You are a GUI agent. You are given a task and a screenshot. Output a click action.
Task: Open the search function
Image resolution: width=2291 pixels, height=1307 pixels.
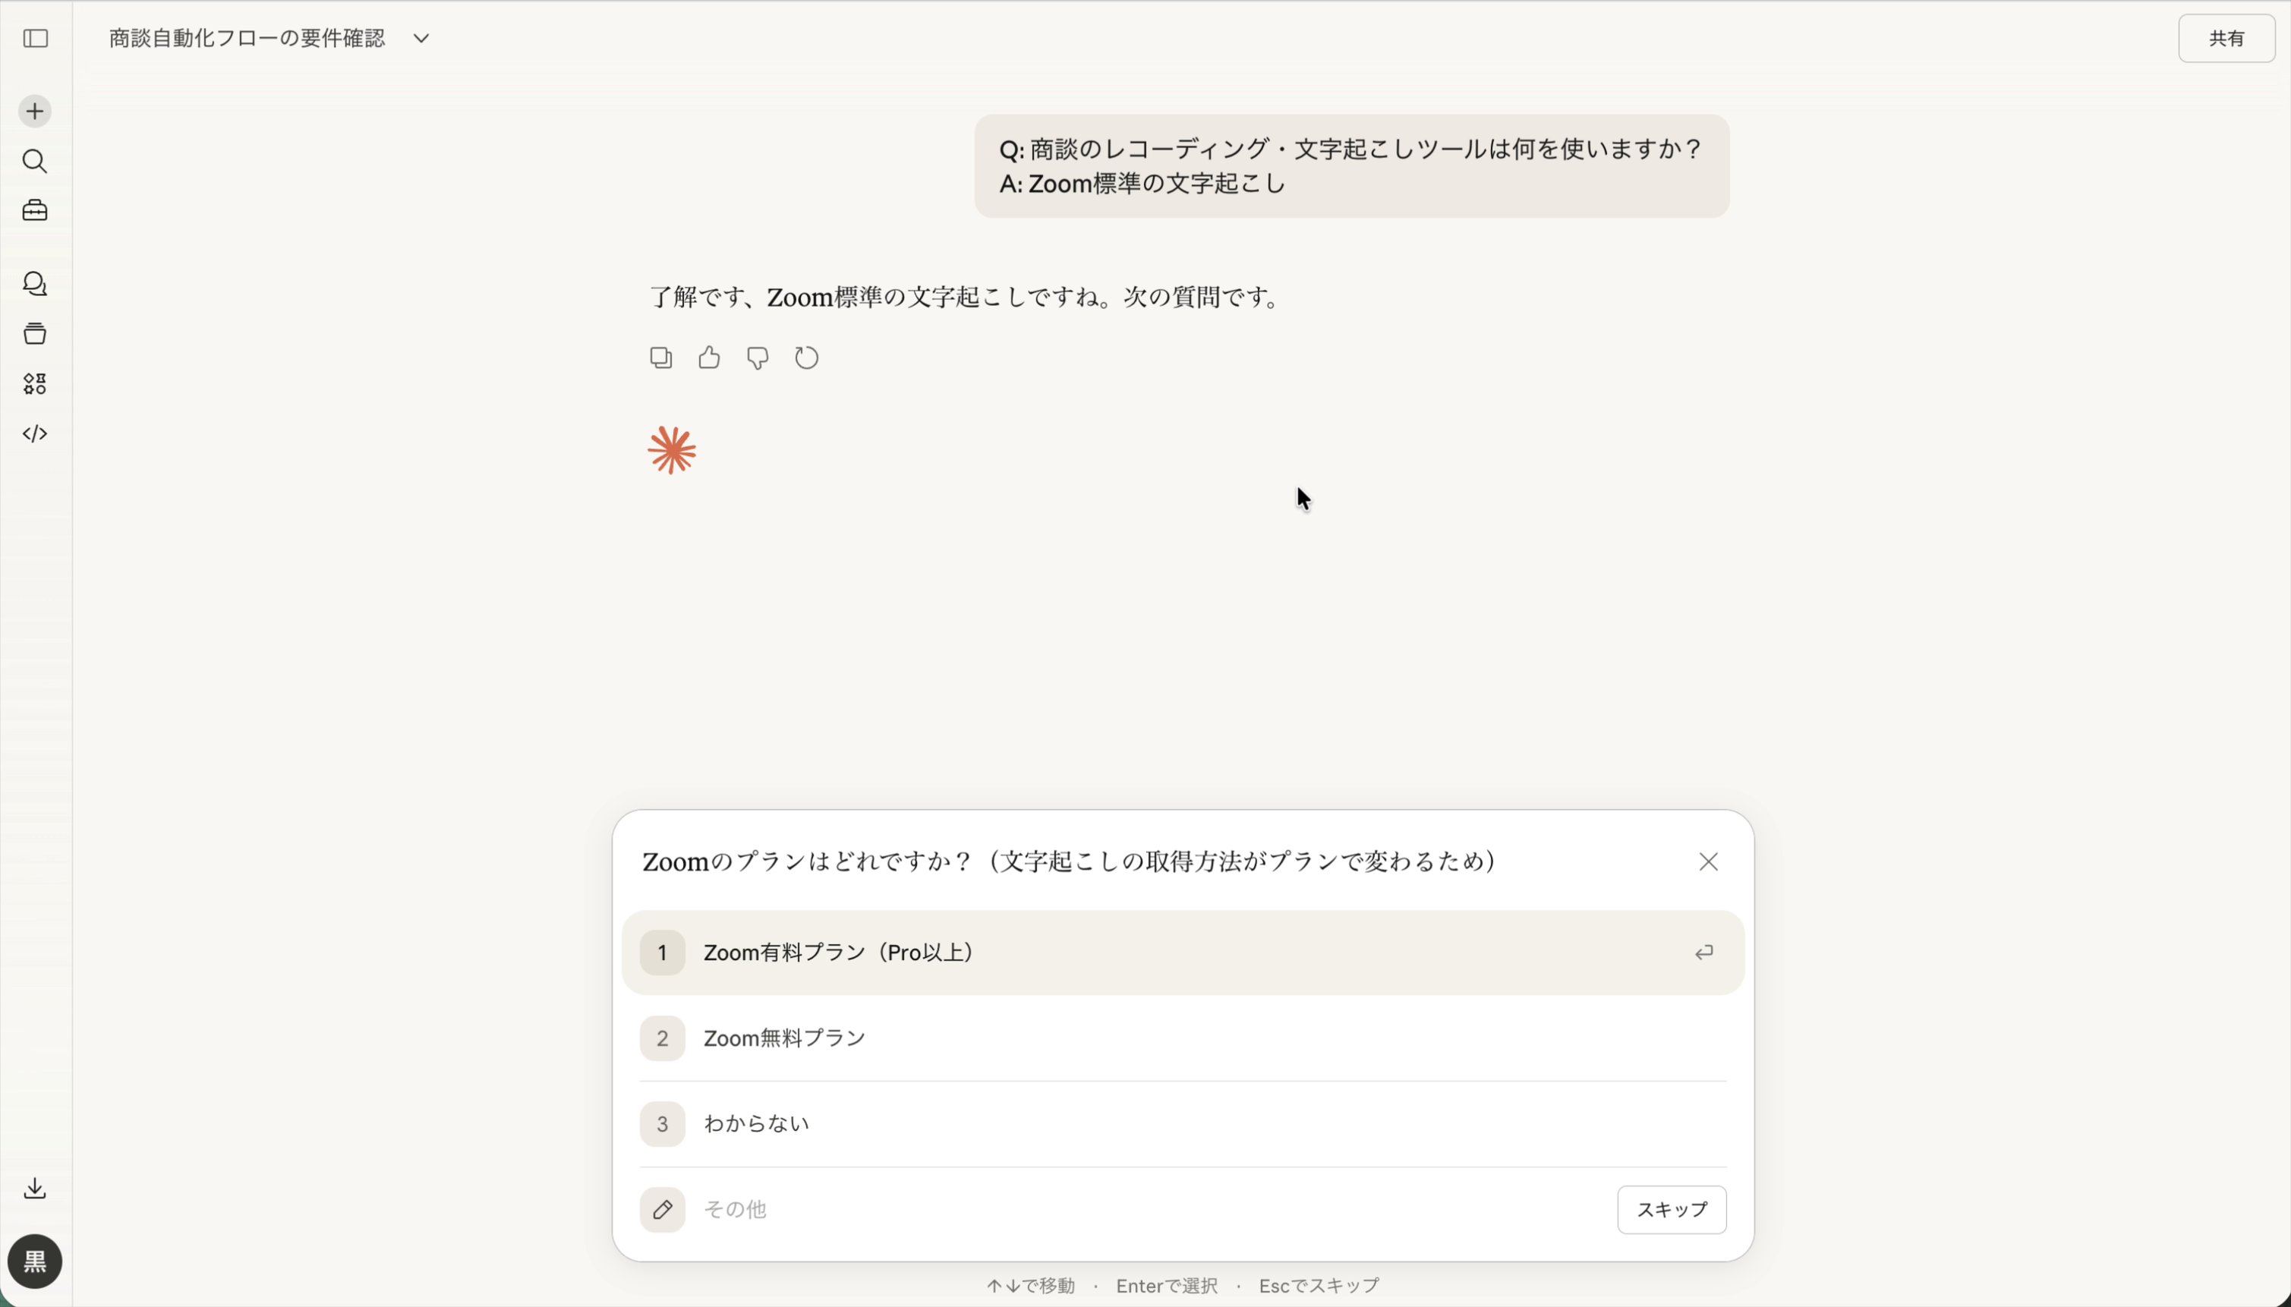click(x=36, y=162)
